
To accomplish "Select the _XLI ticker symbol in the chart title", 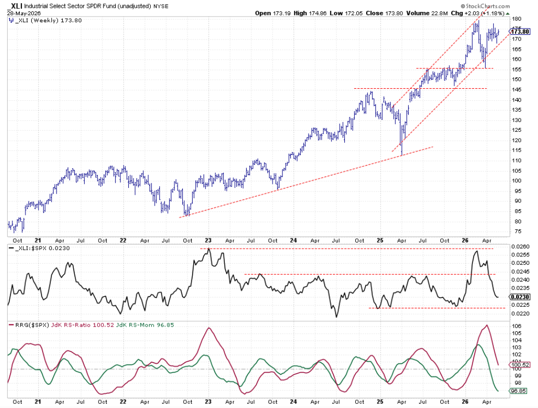I will (x=15, y=6).
